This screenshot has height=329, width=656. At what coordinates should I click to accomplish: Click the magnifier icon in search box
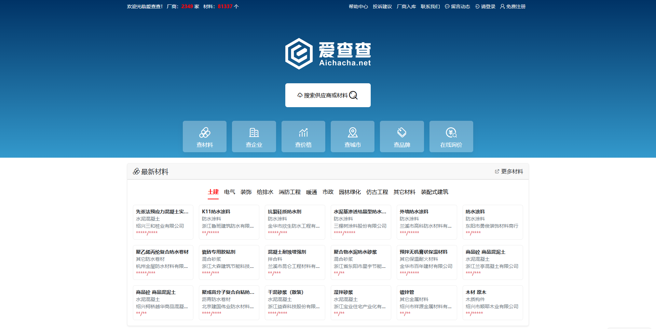354,95
